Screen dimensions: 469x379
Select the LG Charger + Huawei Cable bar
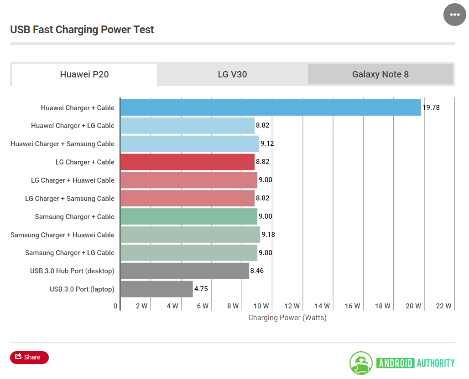click(x=189, y=180)
